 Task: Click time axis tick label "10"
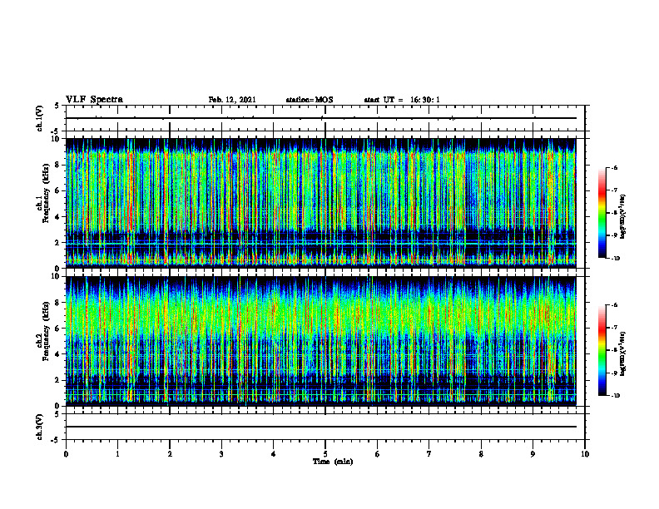(585, 454)
